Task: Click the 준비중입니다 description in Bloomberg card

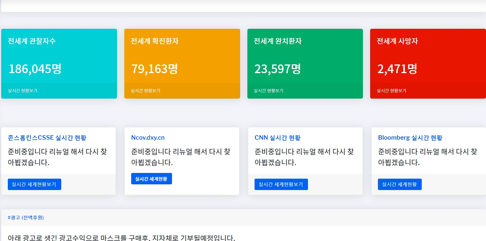Action: pos(427,157)
